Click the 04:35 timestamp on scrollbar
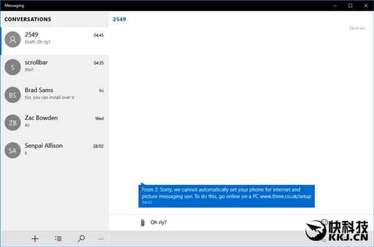This screenshot has width=374, height=247. click(98, 63)
